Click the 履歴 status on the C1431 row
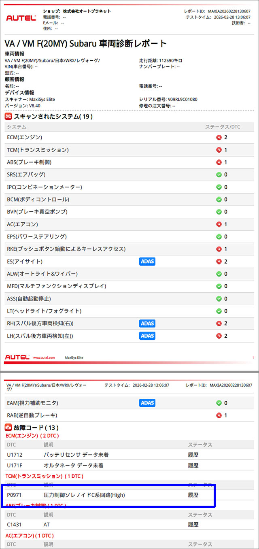 [193, 524]
